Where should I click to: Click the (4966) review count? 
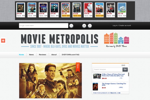[x=121, y=87]
